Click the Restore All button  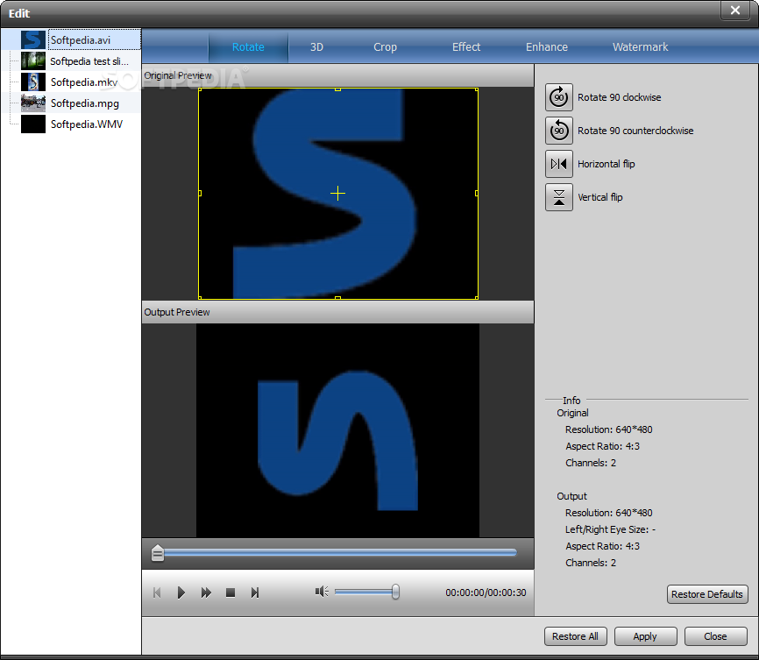pos(575,636)
